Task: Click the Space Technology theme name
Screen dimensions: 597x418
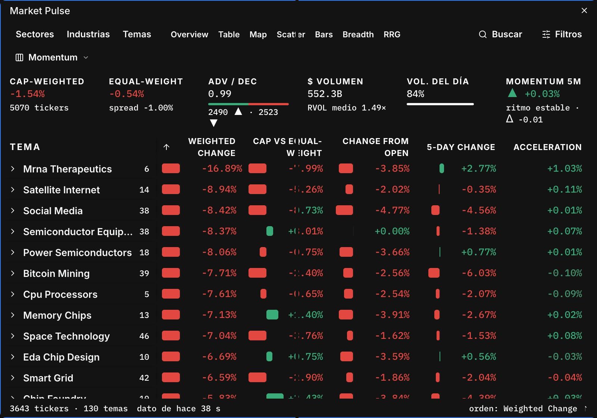Action: coord(66,336)
